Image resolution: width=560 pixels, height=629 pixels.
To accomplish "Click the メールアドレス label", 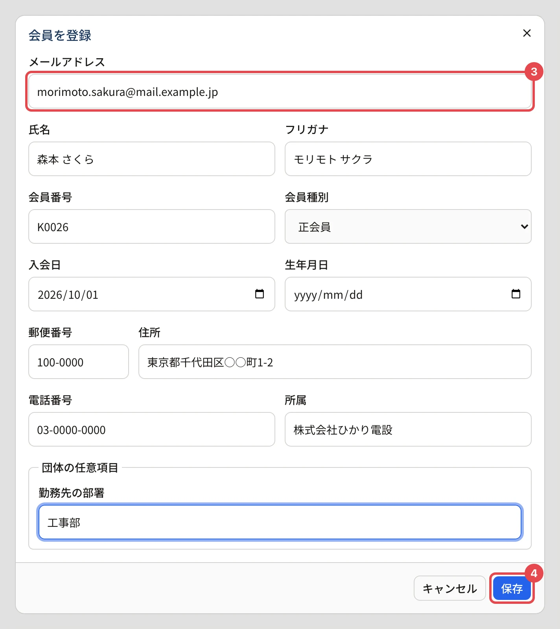I will [67, 62].
